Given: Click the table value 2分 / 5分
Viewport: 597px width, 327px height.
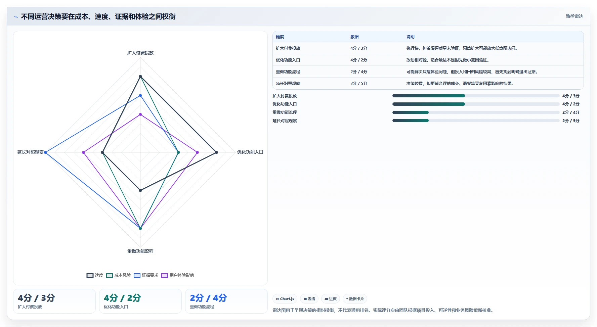Looking at the screenshot, I should (x=359, y=84).
